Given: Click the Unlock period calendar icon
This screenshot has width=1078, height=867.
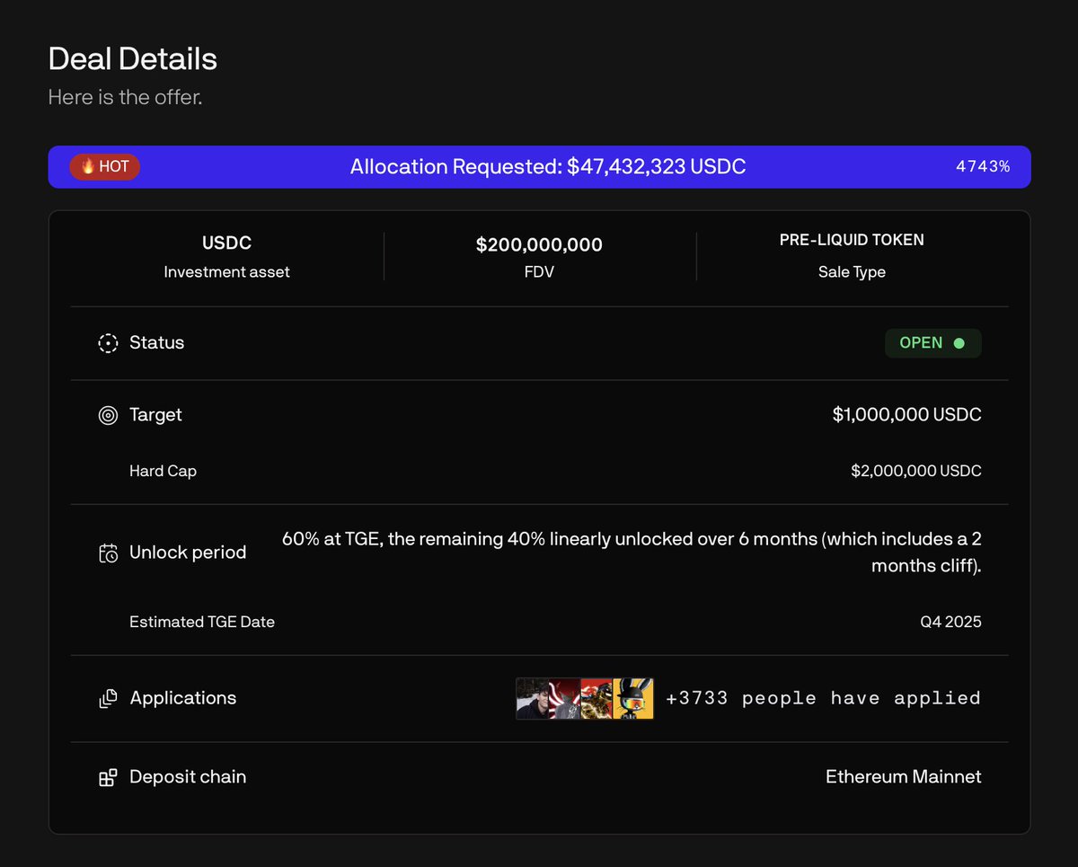Looking at the screenshot, I should (x=108, y=553).
